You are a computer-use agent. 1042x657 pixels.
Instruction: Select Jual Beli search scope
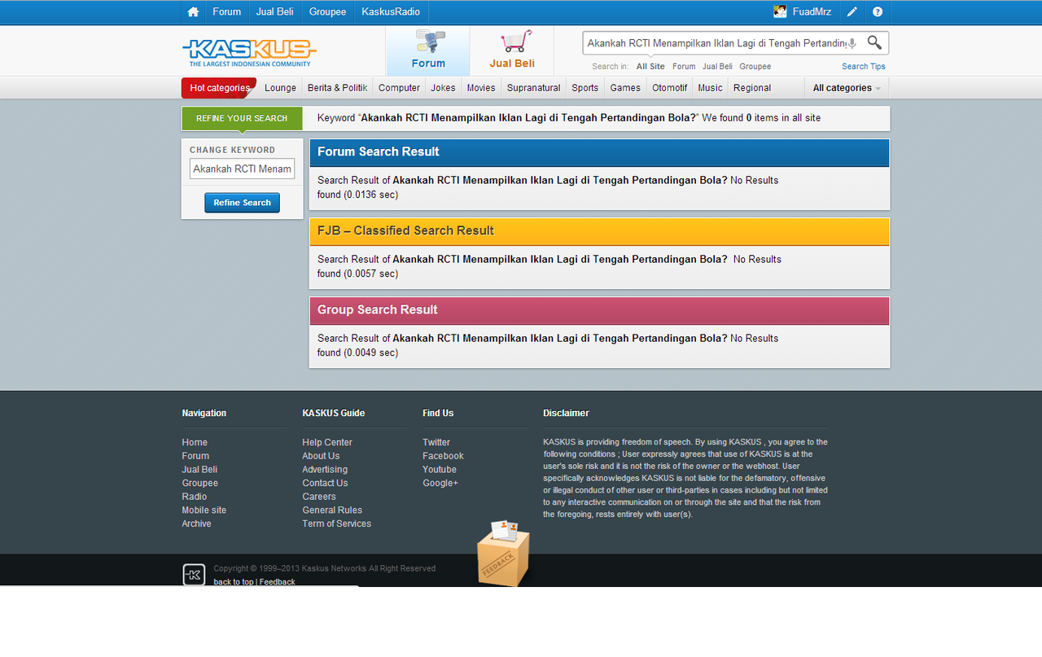click(x=717, y=67)
